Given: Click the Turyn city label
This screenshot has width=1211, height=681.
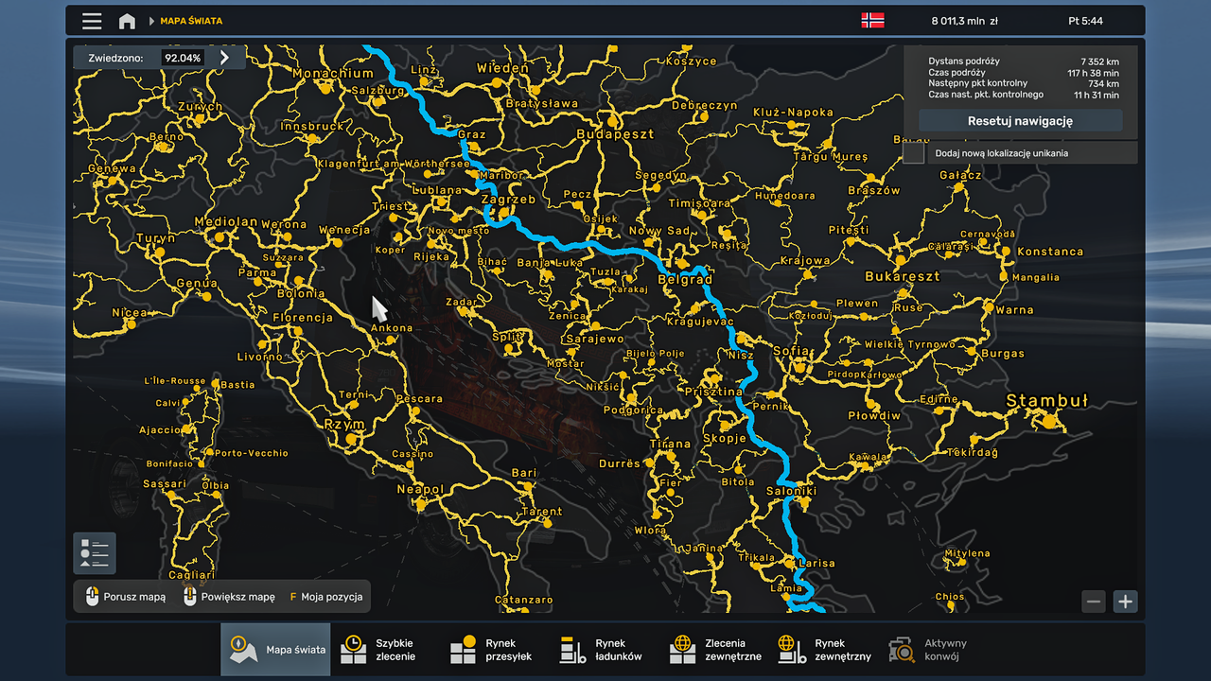Looking at the screenshot, I should click(x=155, y=238).
